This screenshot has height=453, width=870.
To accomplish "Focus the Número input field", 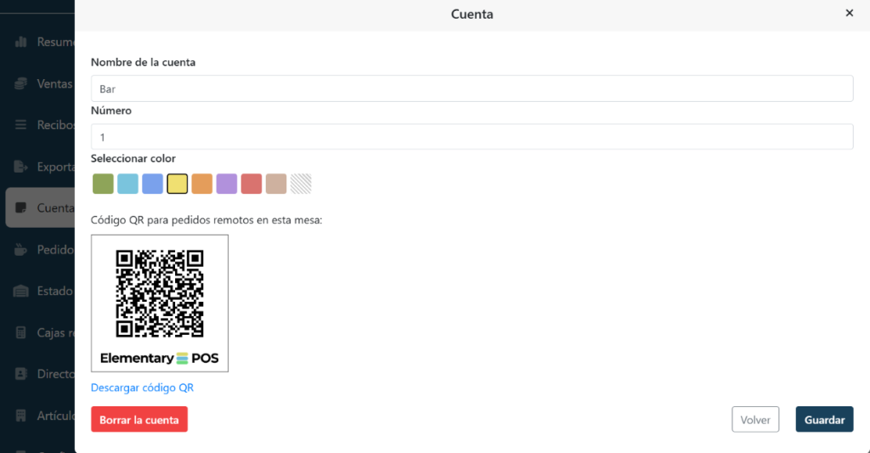I will coord(472,137).
